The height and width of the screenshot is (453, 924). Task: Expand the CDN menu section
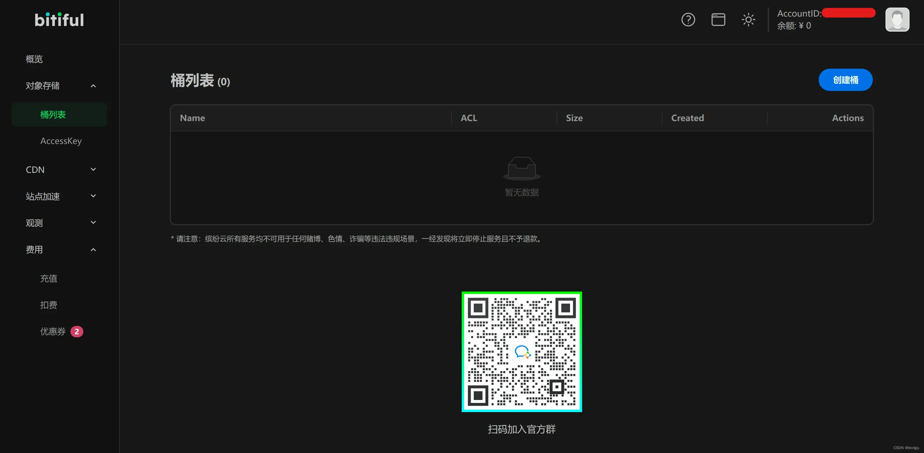click(93, 170)
